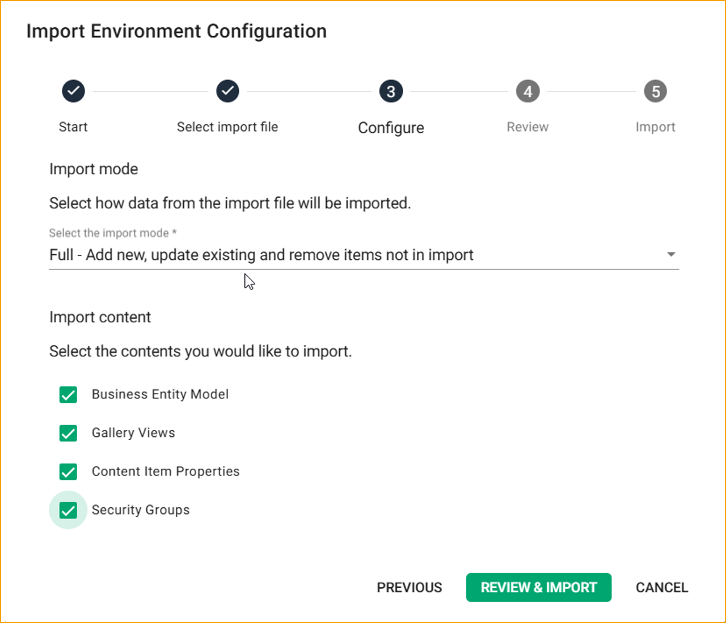Image resolution: width=726 pixels, height=623 pixels.
Task: Click the Gallery Views label
Action: point(133,433)
